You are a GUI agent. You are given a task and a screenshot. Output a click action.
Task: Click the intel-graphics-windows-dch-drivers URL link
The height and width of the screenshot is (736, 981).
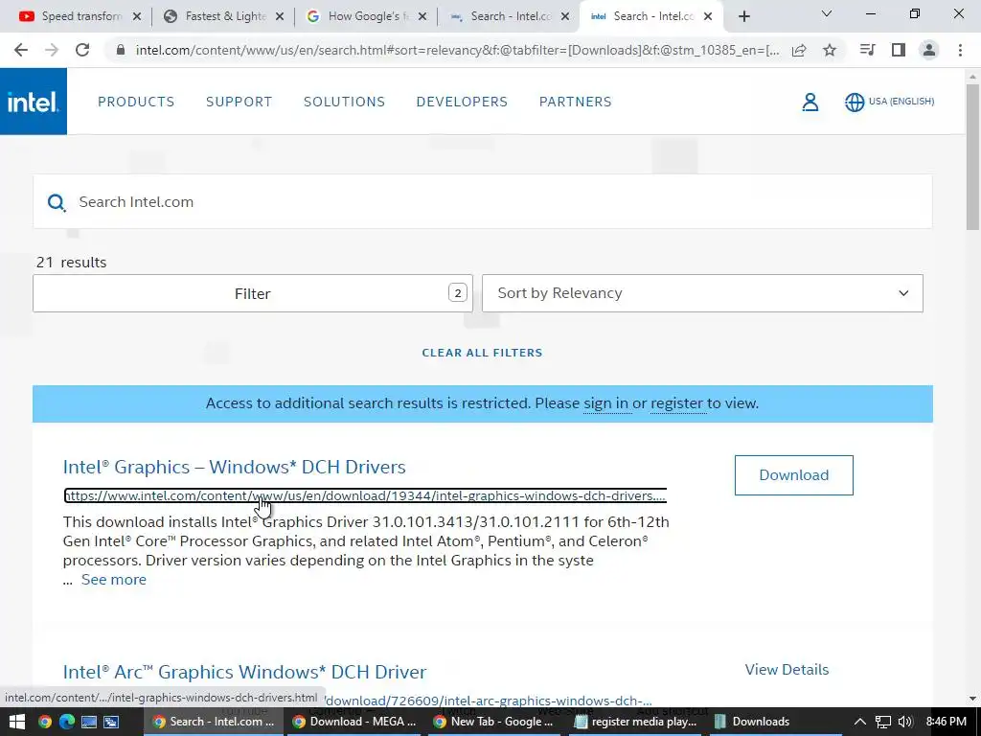[x=365, y=495]
